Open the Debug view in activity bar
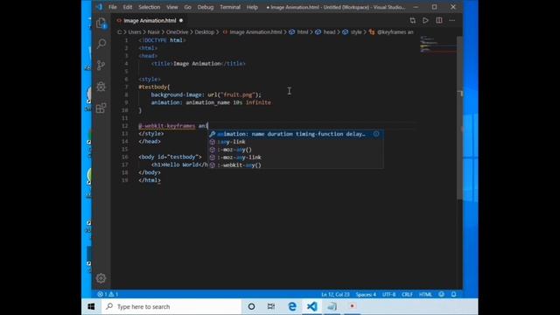560x315 pixels. tap(101, 87)
